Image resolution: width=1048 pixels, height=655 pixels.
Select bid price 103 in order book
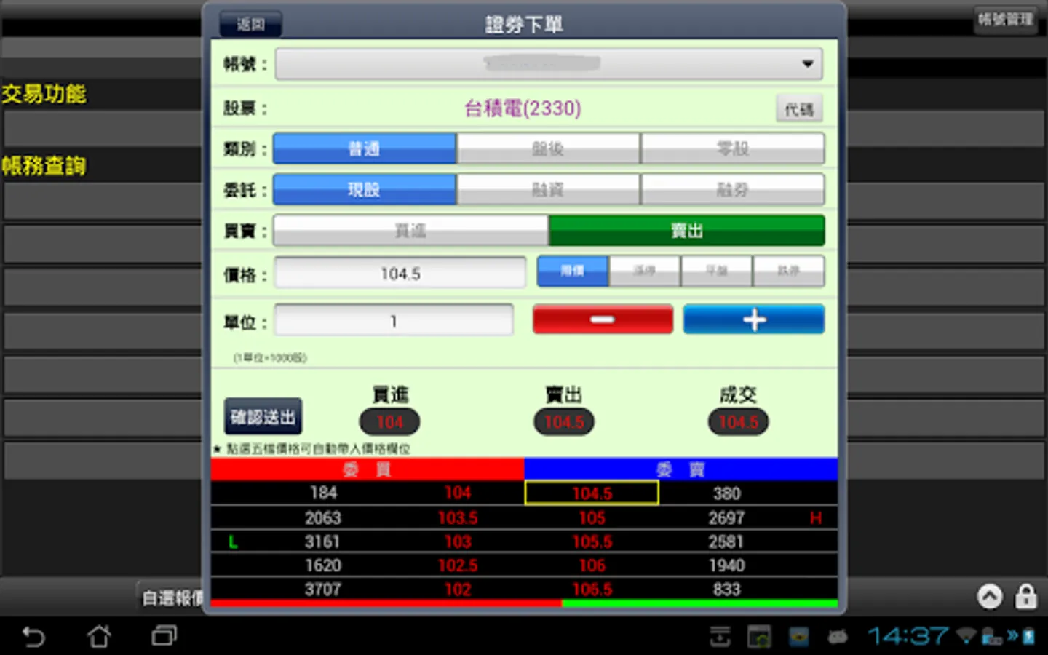(x=458, y=541)
